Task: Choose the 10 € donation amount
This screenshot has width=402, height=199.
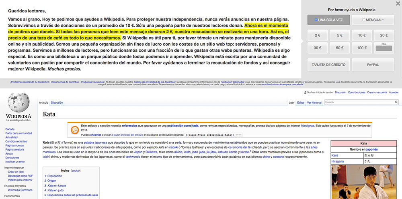Action: (362, 36)
